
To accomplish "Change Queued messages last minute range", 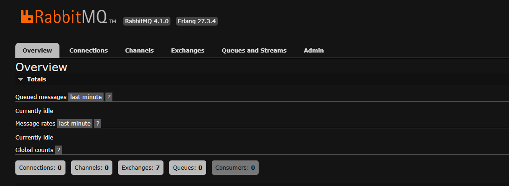I will [86, 97].
